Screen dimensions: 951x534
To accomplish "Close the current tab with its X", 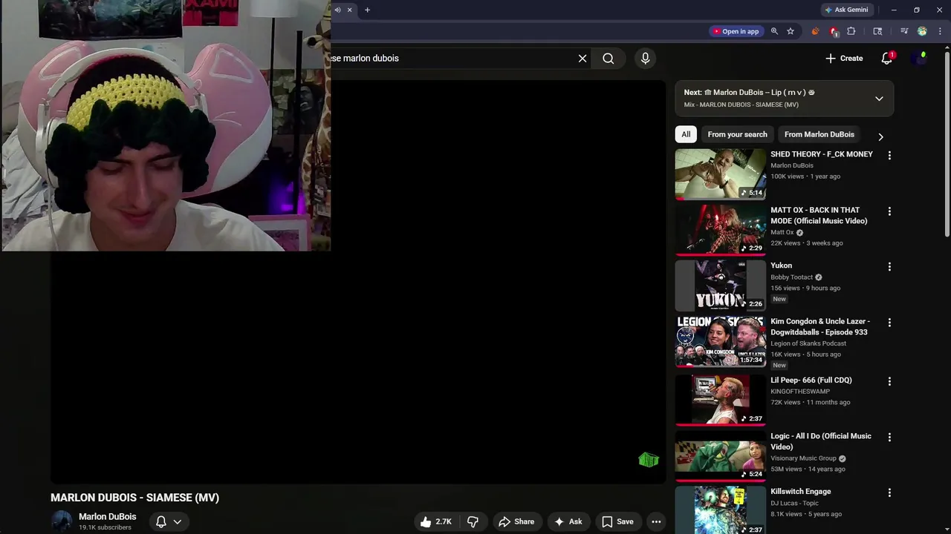I will [x=349, y=10].
